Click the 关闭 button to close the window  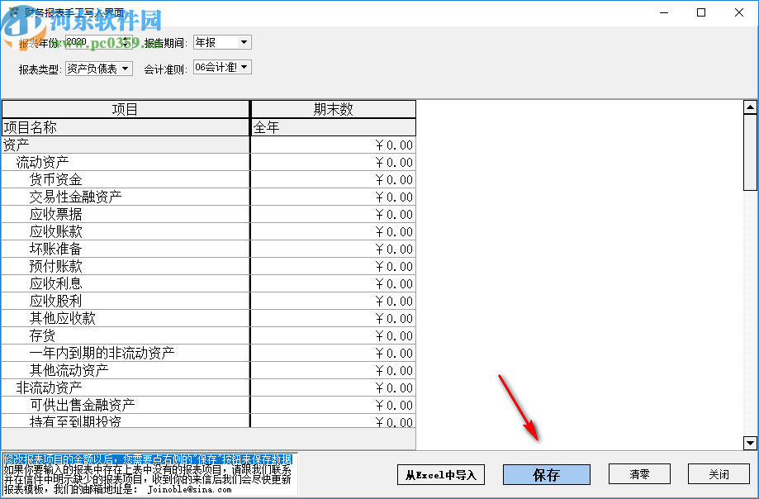(x=718, y=474)
